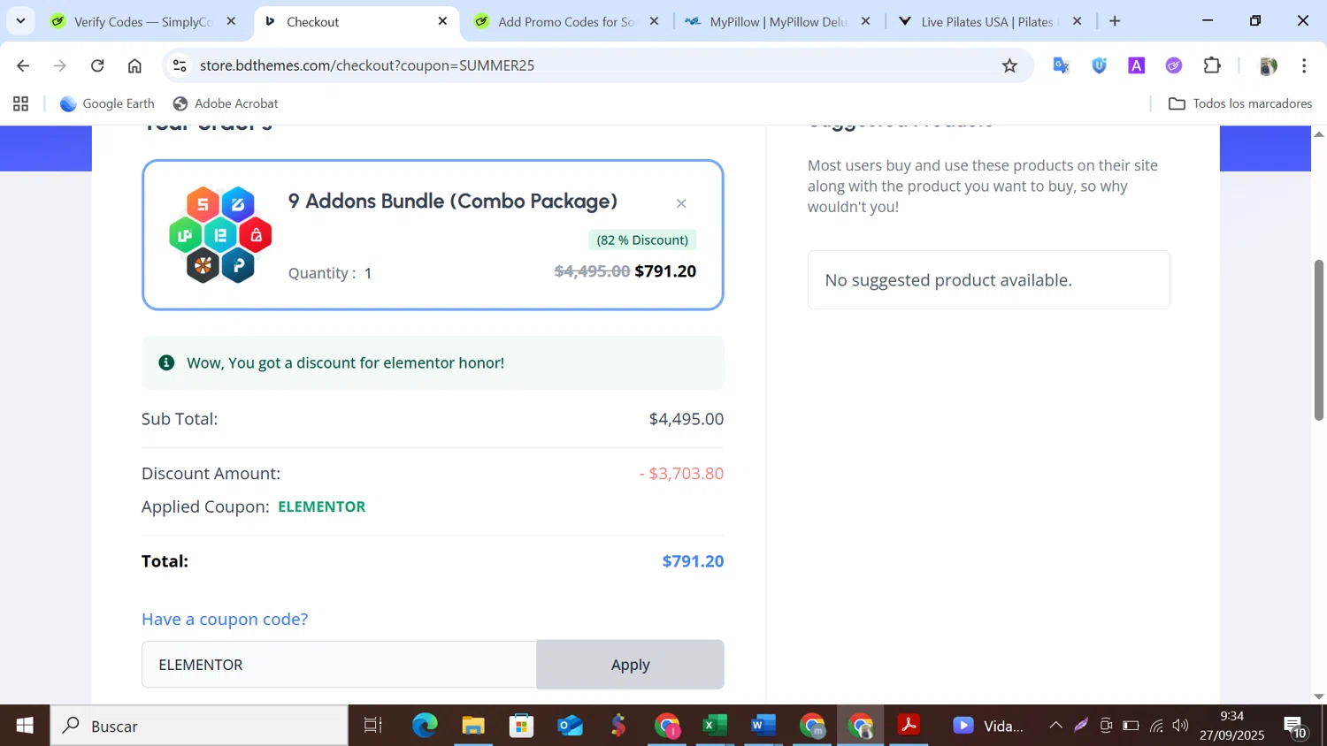Go forward to the next page
The image size is (1327, 746).
[60, 65]
